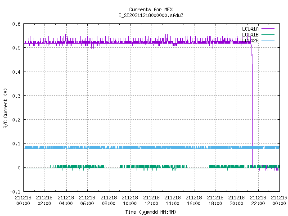Viewport: 288px width, 216px height.
Task: Click the chart title 'Currents for MEX'
Action: pyautogui.click(x=151, y=9)
